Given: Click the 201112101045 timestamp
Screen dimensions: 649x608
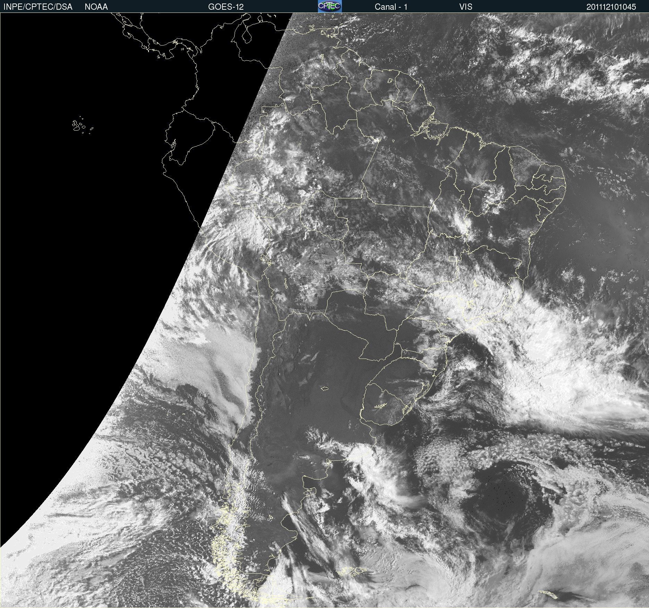Looking at the screenshot, I should [x=611, y=7].
